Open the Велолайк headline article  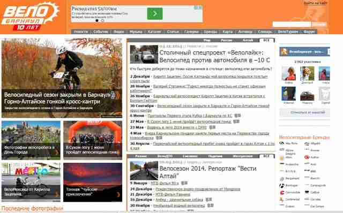click(x=214, y=56)
